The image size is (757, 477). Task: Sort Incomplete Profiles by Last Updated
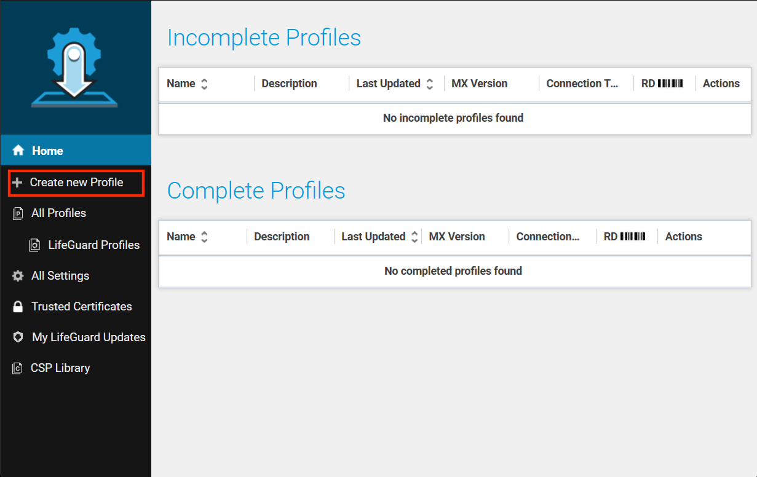coord(430,84)
